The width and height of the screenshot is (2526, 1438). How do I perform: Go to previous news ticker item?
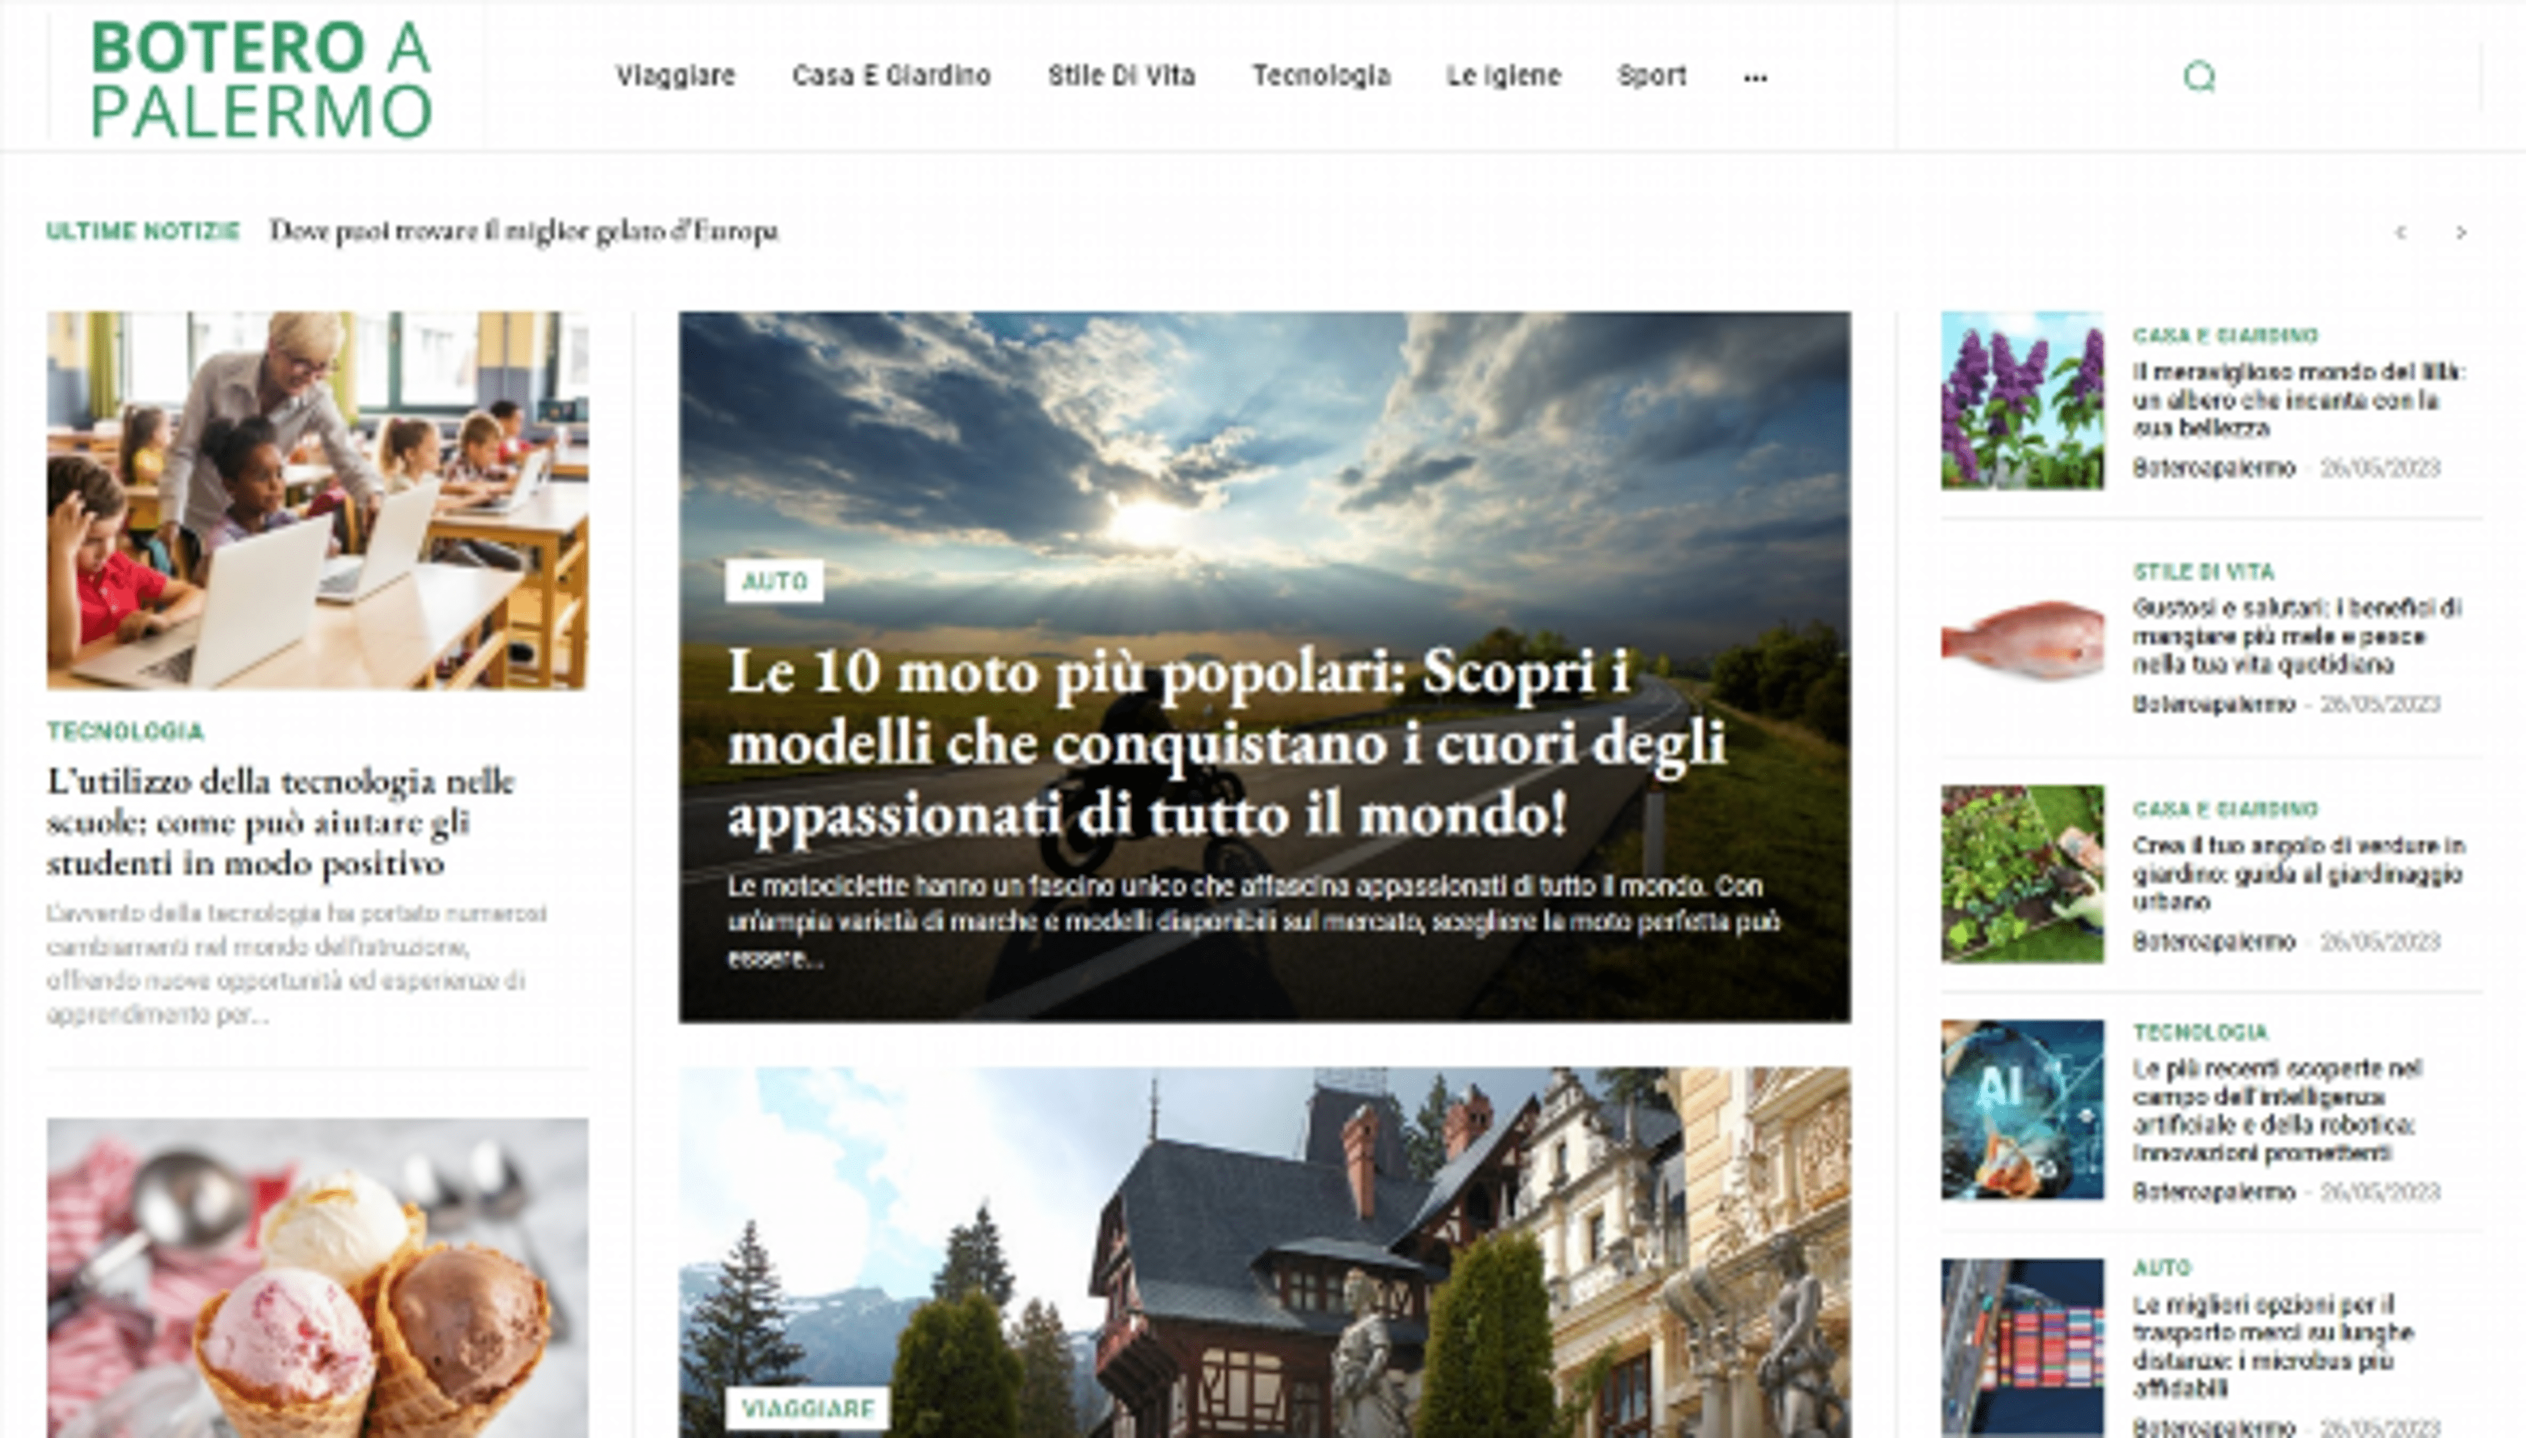tap(2400, 232)
